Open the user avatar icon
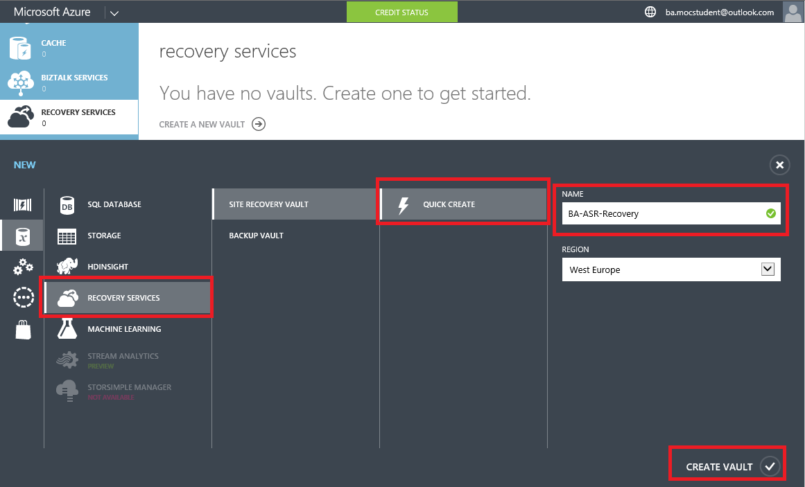This screenshot has width=805, height=487. point(792,12)
